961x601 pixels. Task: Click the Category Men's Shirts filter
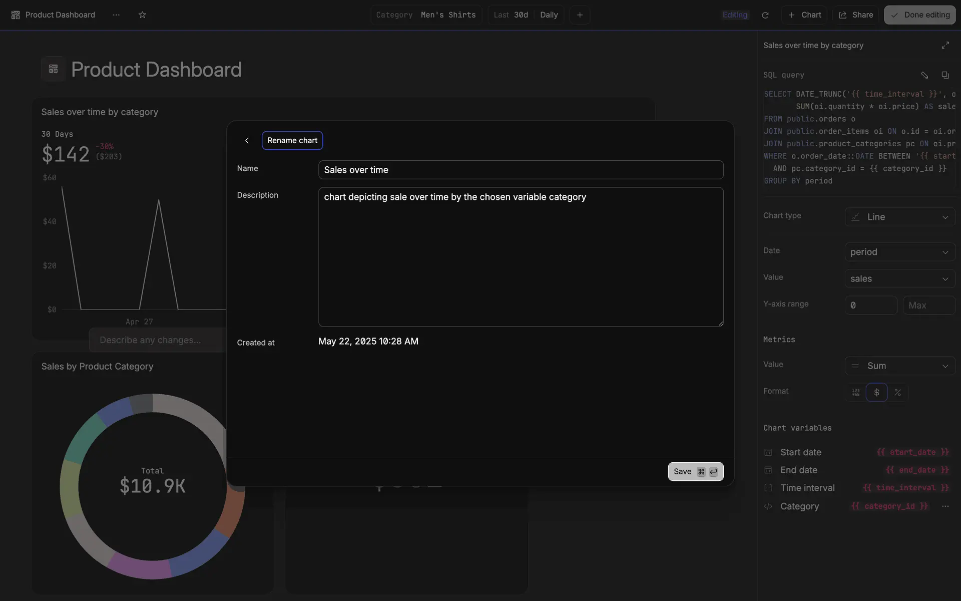point(426,15)
